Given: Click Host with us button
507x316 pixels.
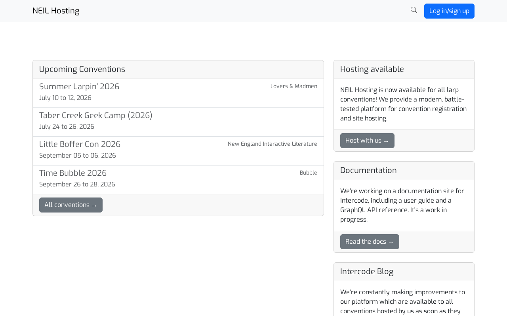Looking at the screenshot, I should click(x=367, y=141).
